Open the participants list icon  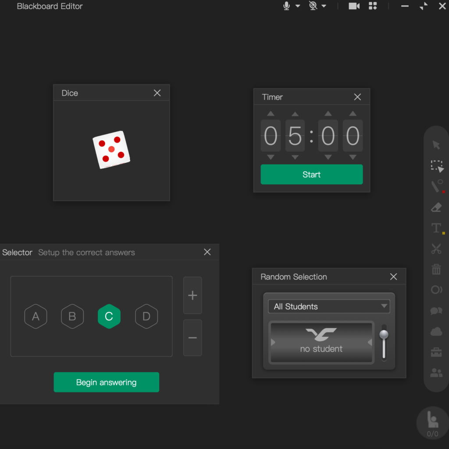(436, 373)
